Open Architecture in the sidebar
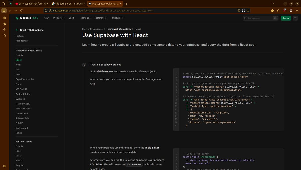 coord(22,41)
